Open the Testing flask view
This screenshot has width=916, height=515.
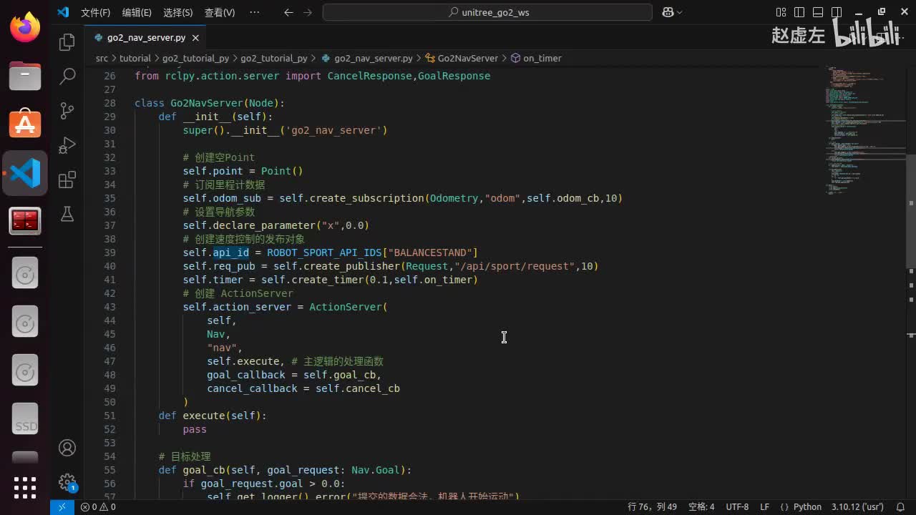coord(67,213)
